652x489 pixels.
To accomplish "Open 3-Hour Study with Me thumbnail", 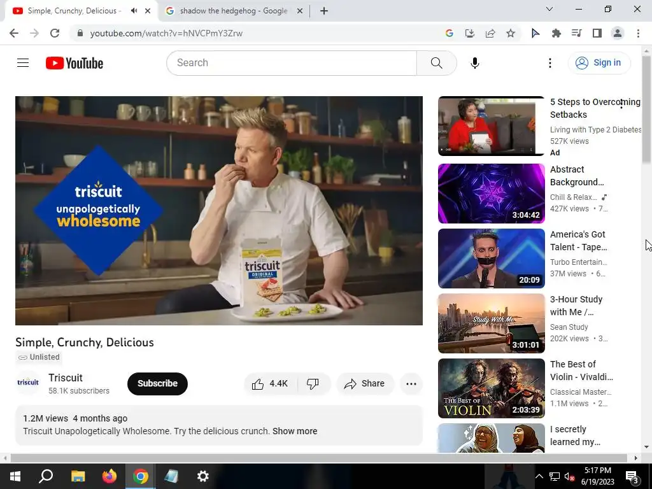I will (x=491, y=323).
